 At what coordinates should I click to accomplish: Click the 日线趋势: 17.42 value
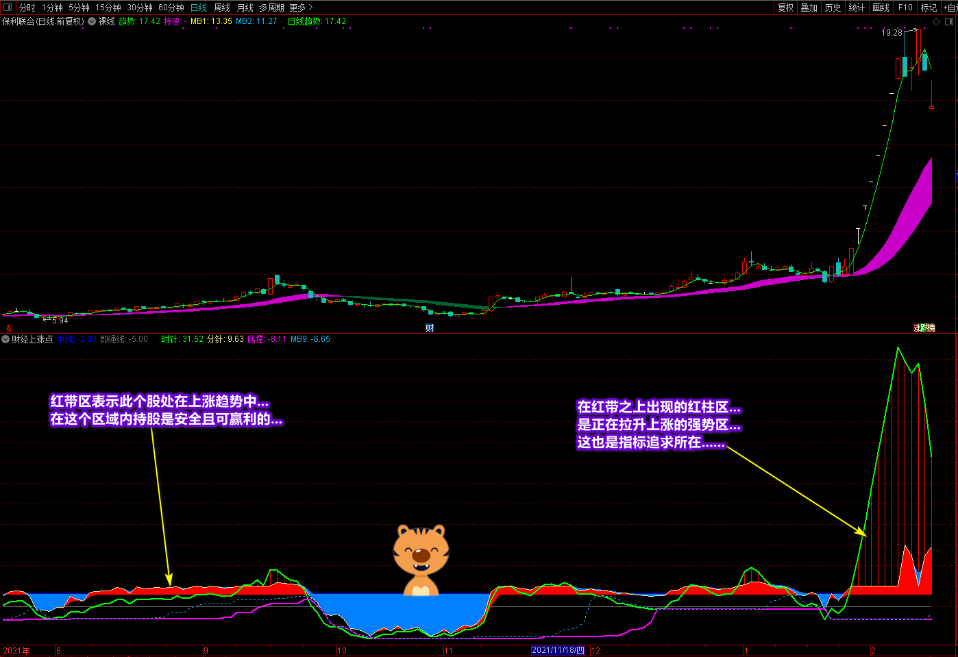[x=317, y=21]
